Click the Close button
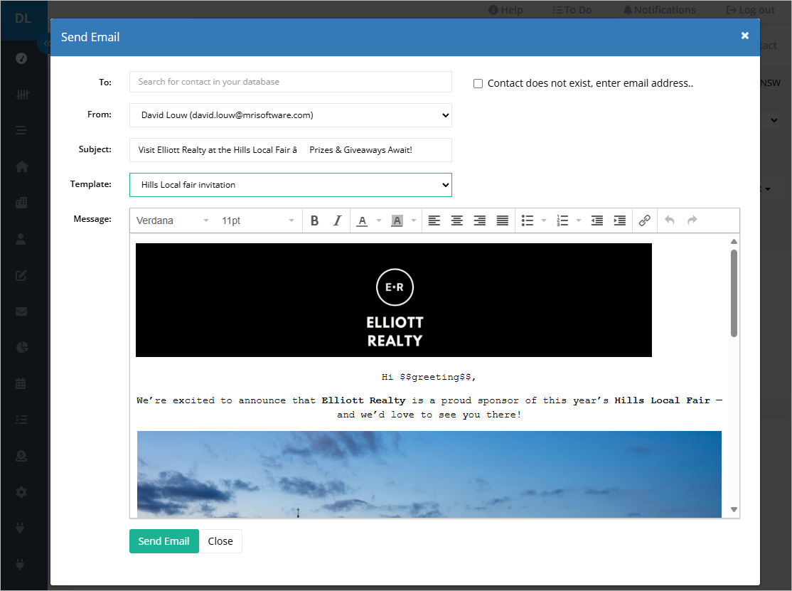This screenshot has width=792, height=591. (220, 541)
